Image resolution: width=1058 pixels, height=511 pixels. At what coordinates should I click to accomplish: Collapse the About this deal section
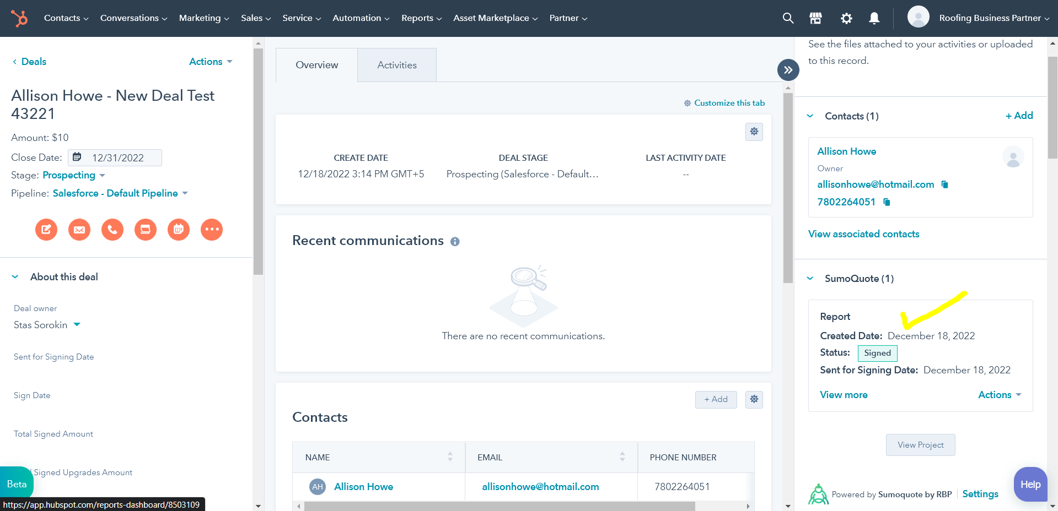coord(15,277)
